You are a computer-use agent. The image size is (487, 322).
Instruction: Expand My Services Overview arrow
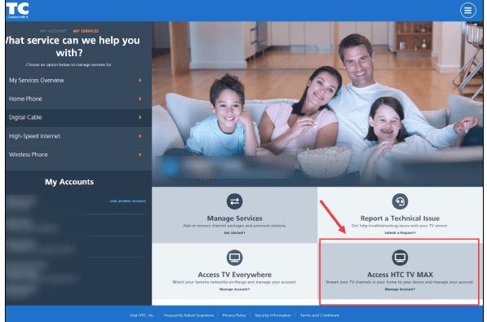(x=140, y=80)
